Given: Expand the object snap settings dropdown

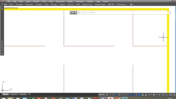Looking at the screenshot, I should tap(136, 95).
